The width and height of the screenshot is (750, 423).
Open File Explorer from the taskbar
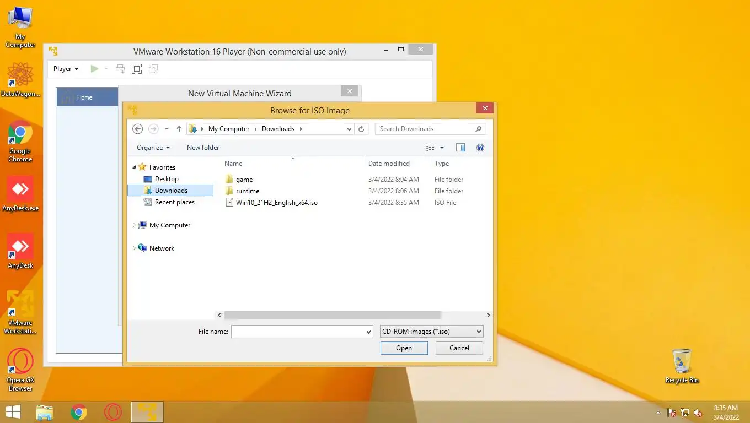(45, 412)
